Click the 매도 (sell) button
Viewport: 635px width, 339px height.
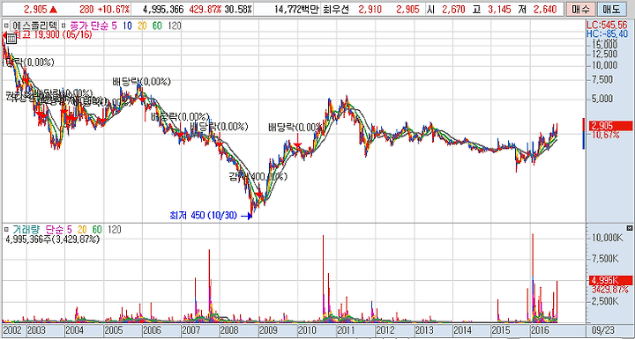611,9
